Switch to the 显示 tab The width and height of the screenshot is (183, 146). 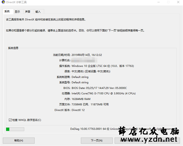[17, 12]
